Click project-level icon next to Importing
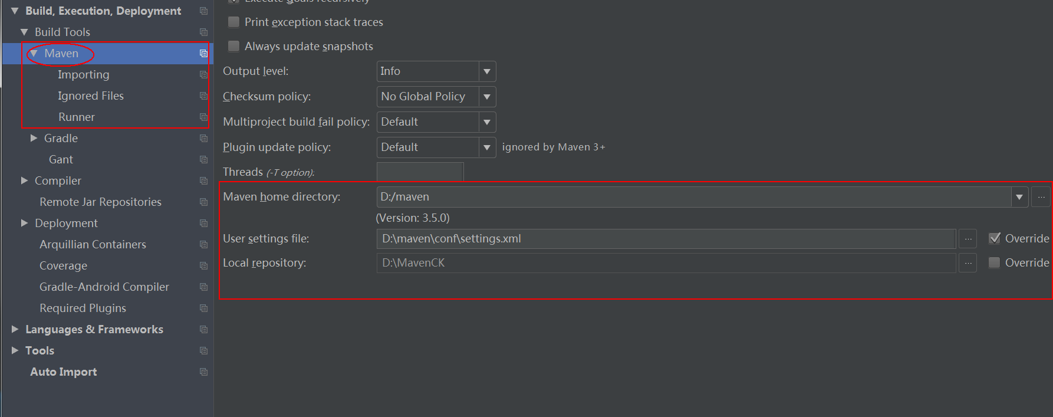Screen dimensions: 1053x417 [x=203, y=75]
